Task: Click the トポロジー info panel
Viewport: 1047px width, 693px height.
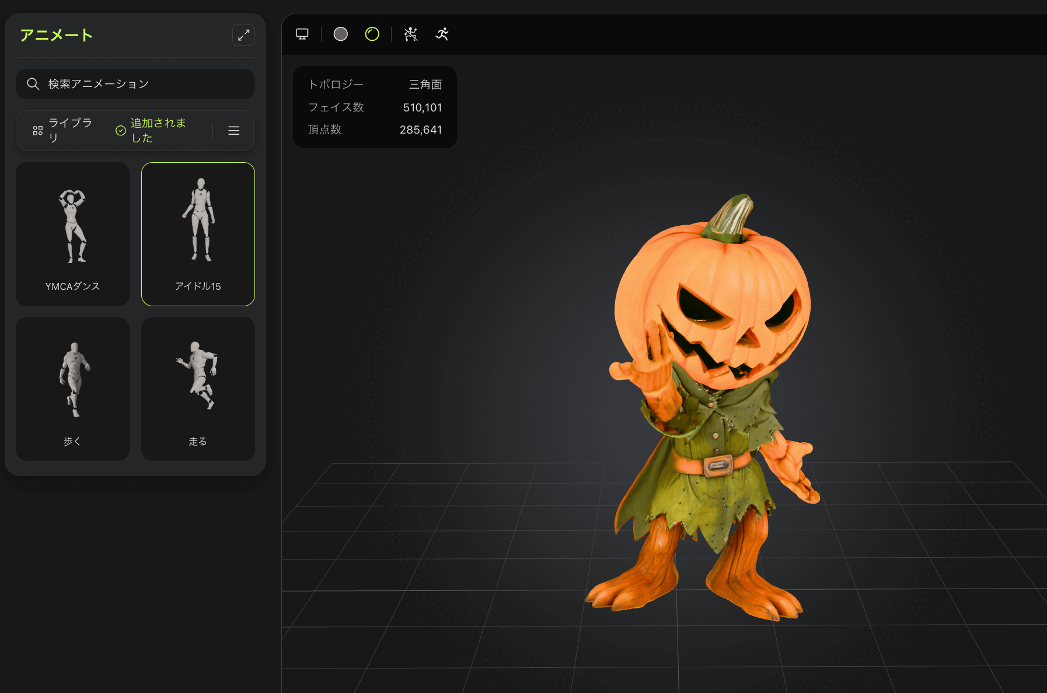Action: (375, 107)
